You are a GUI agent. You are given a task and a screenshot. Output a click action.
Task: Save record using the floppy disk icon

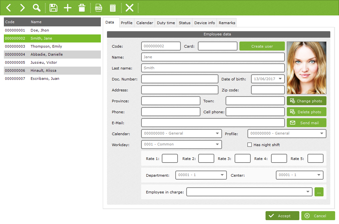tap(53, 8)
